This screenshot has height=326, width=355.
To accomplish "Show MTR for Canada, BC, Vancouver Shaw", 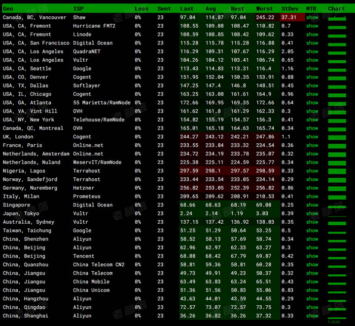I will tap(312, 17).
